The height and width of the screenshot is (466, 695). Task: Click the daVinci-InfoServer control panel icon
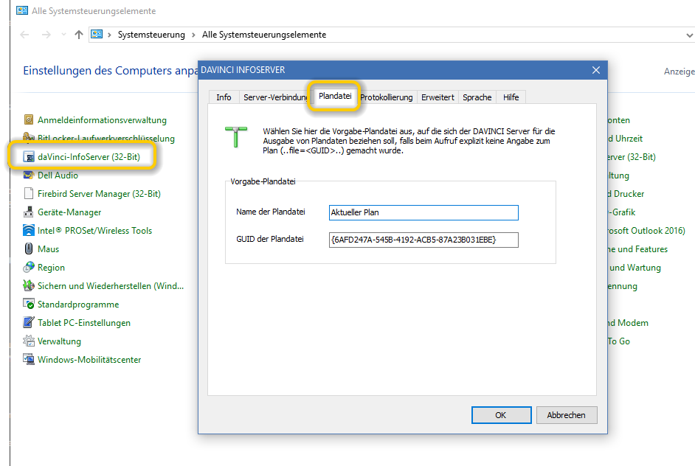[29, 157]
